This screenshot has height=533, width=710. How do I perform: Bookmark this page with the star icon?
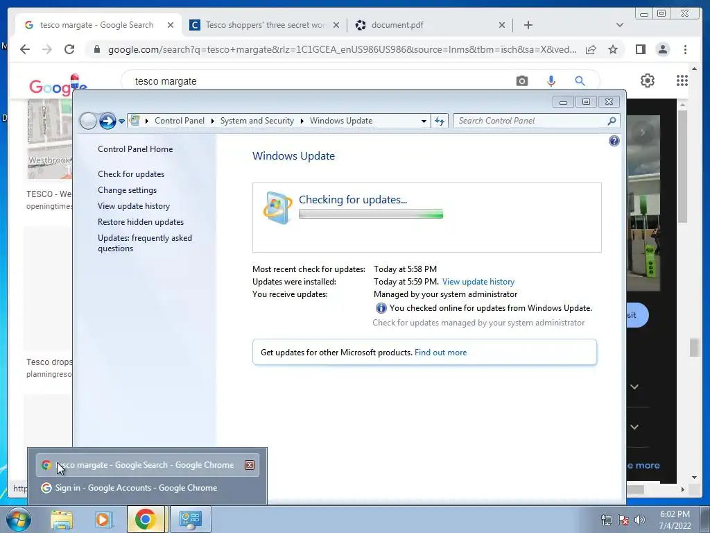(613, 49)
